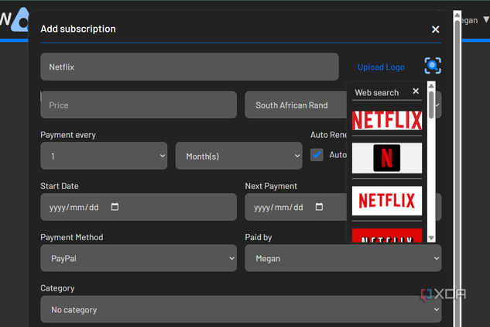The image size is (490, 327).
Task: Open the user menu arrow in header
Action: tap(486, 19)
